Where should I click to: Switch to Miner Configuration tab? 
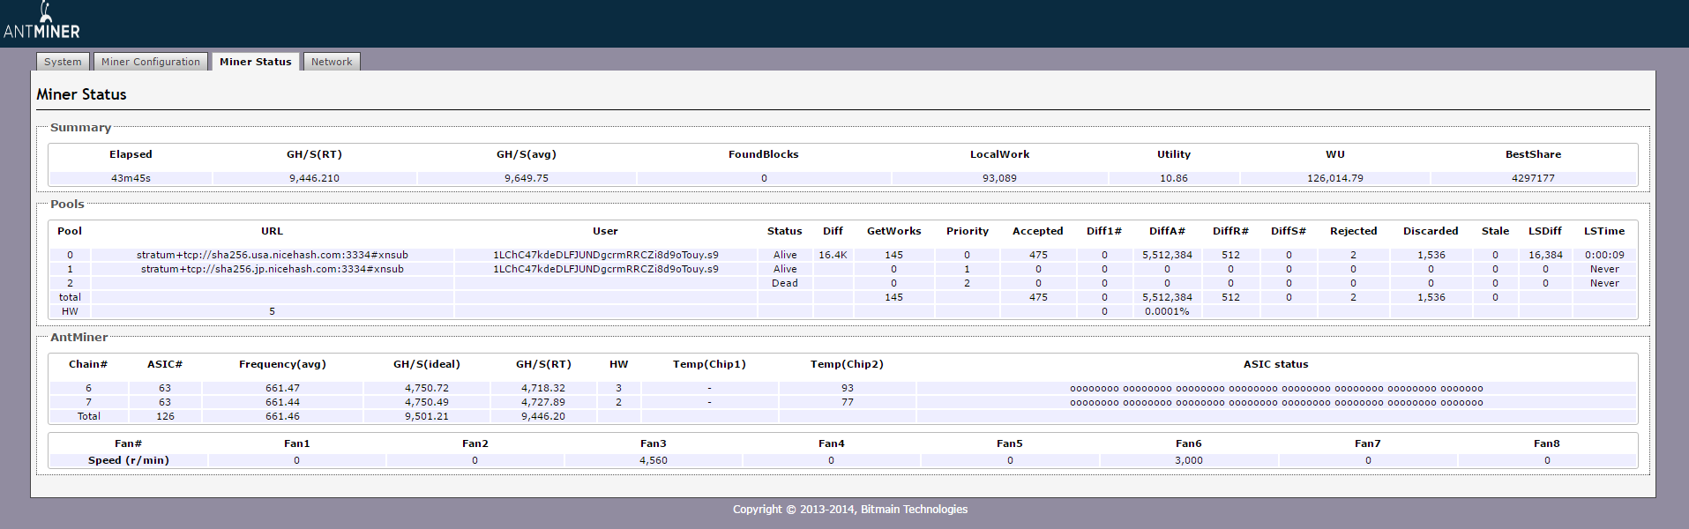151,62
